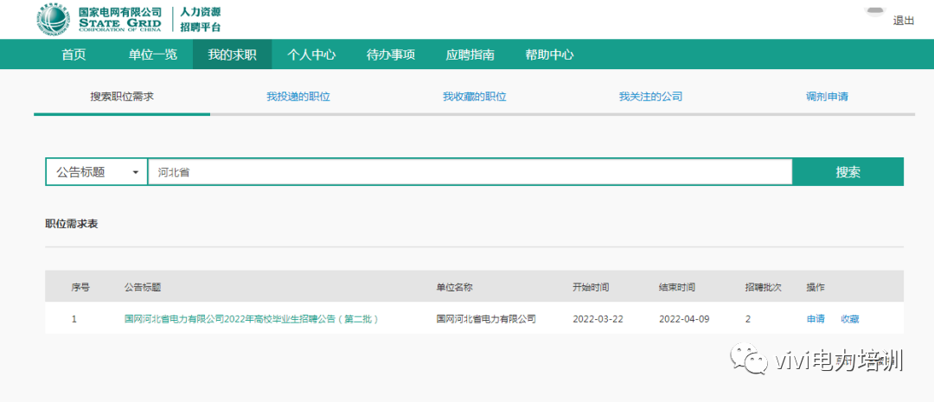This screenshot has height=402, width=934.
Task: Click 申请 to apply for position
Action: [816, 319]
